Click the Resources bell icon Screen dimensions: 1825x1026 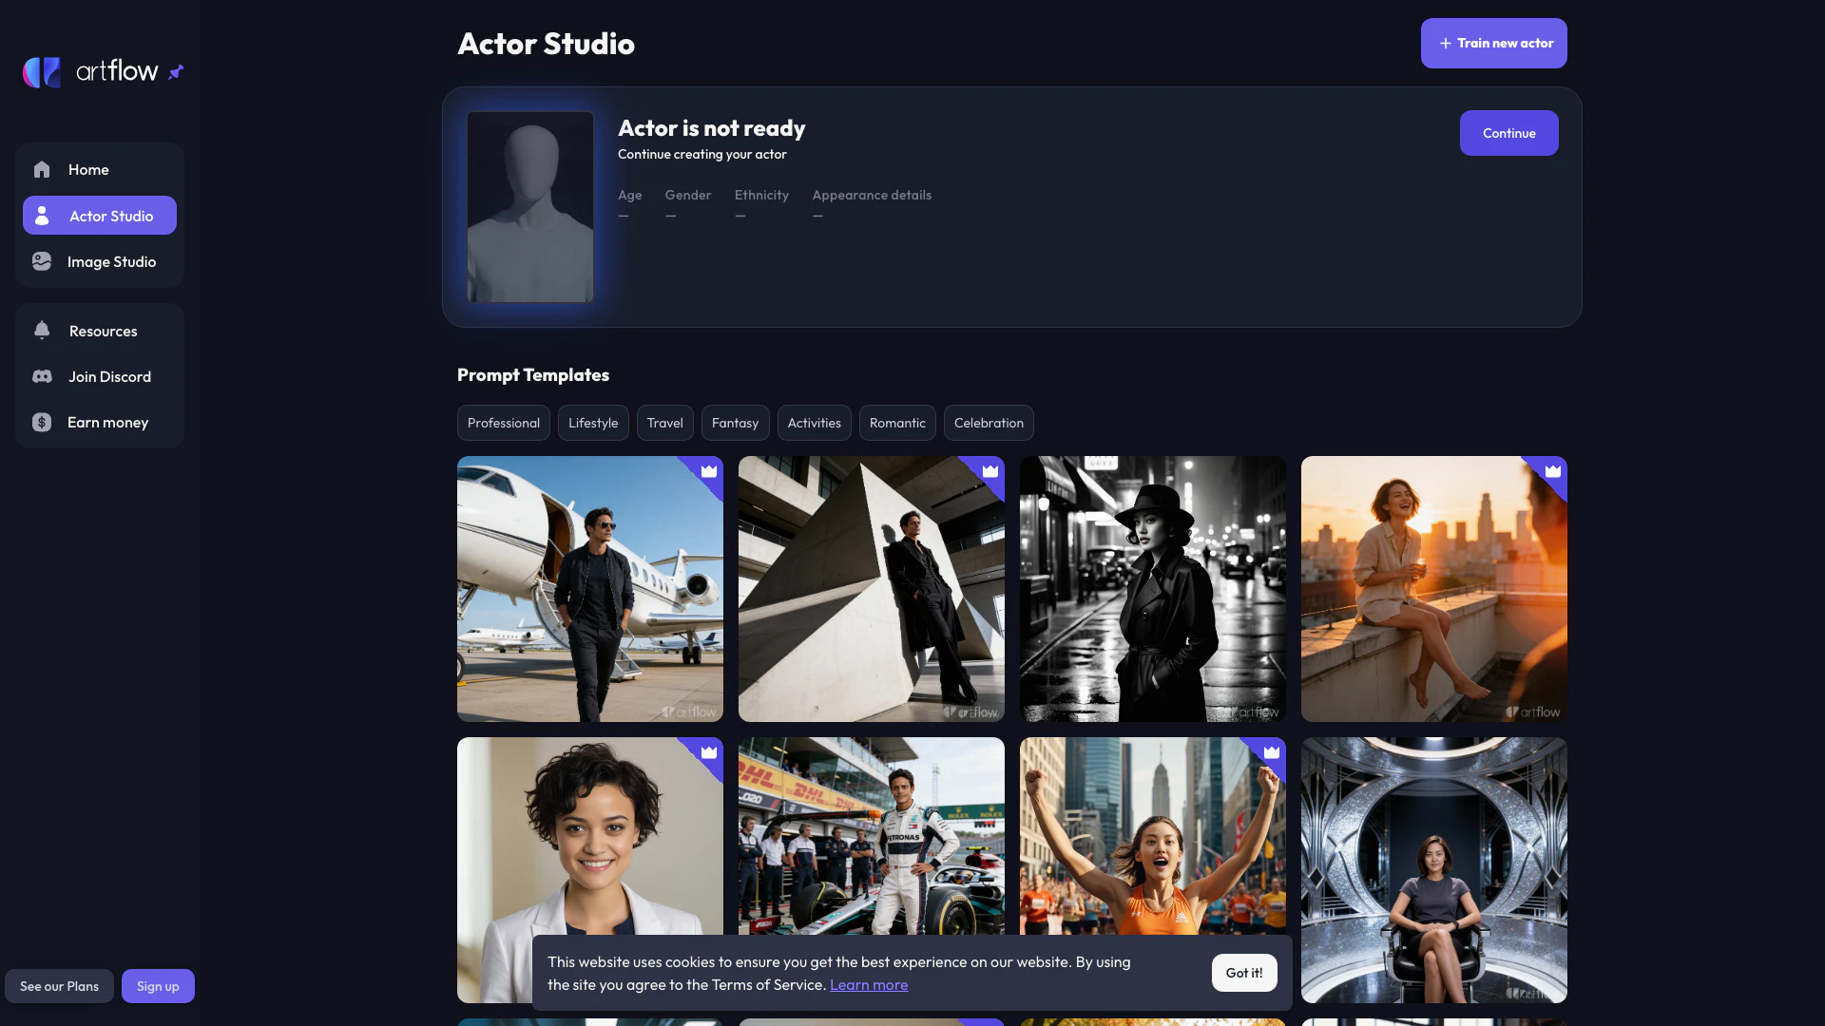point(42,331)
